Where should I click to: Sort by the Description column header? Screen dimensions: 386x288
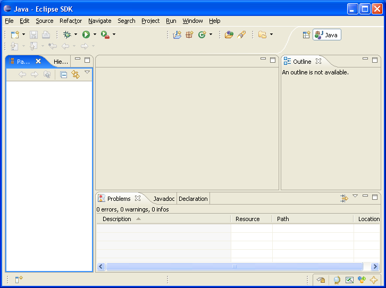point(163,219)
